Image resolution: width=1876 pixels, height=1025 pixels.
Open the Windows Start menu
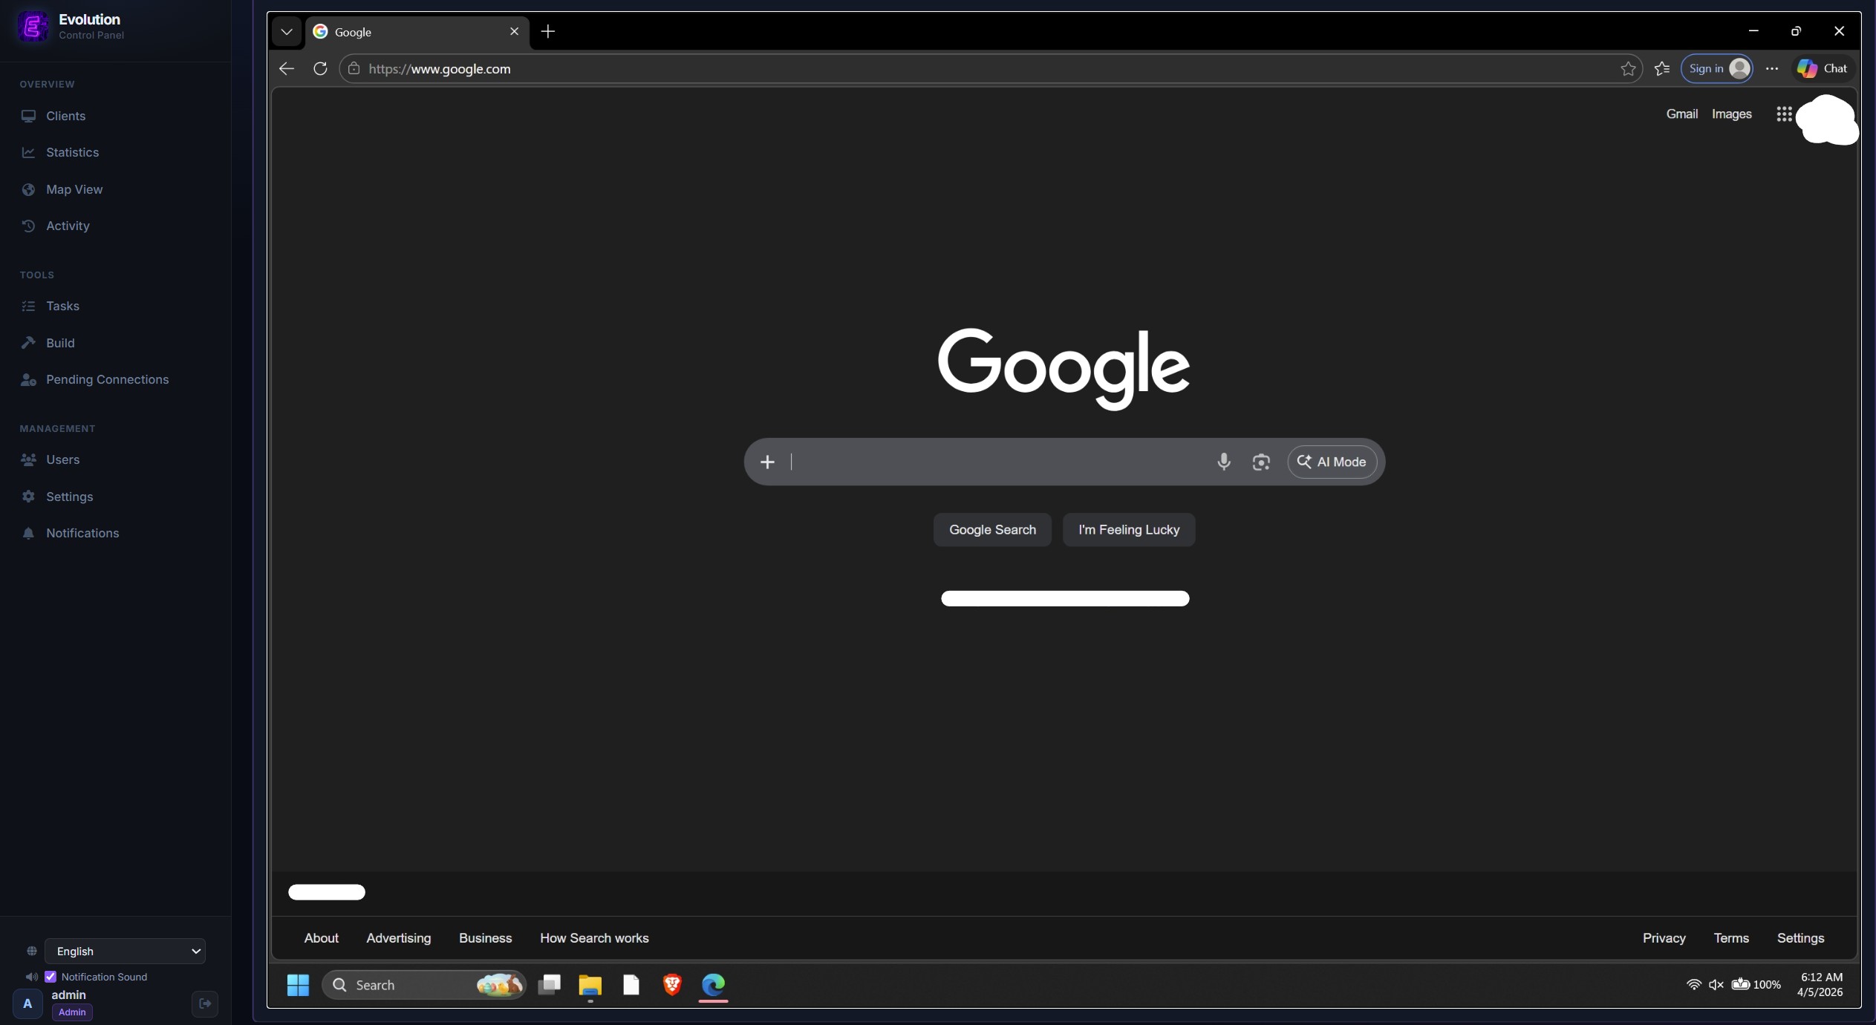click(298, 985)
